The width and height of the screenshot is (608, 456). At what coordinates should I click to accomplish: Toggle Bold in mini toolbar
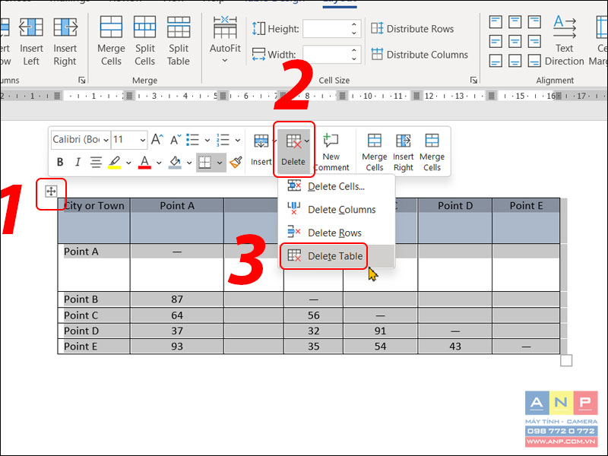60,162
